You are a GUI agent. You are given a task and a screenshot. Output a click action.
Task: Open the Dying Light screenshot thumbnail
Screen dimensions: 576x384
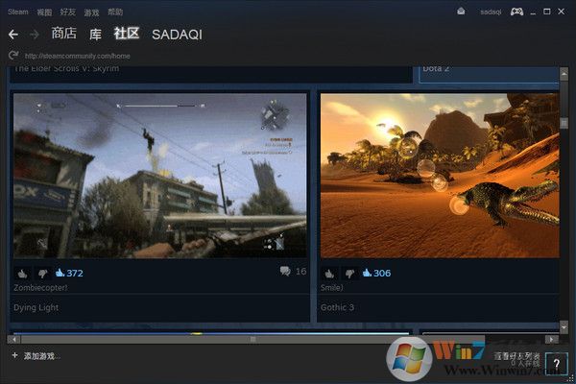tap(159, 176)
